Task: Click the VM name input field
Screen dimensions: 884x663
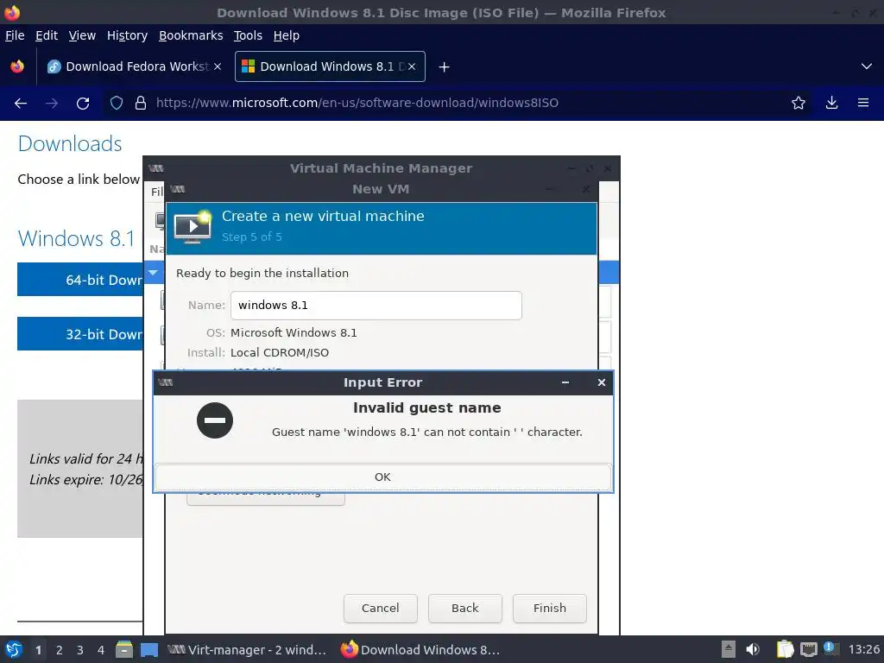Action: click(x=376, y=305)
